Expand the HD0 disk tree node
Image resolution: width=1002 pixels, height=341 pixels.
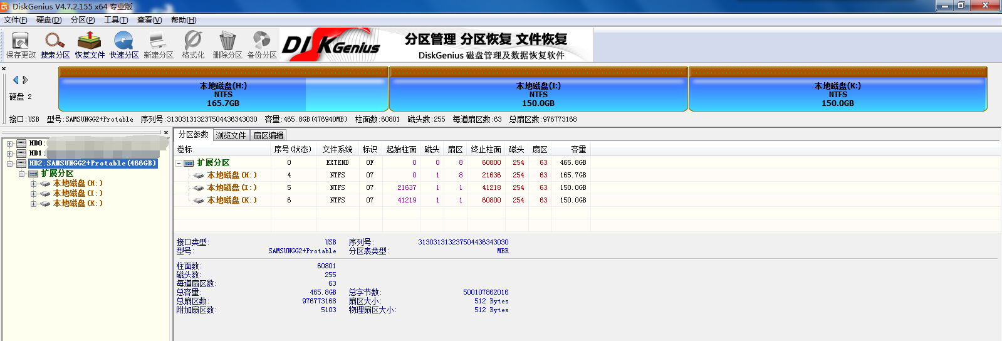pos(9,144)
